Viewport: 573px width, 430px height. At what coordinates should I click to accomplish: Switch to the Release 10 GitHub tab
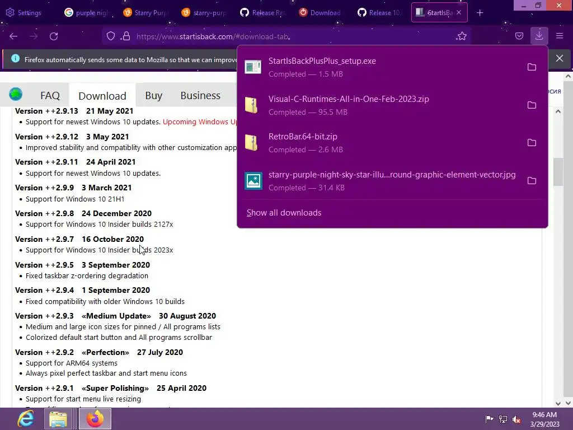[x=380, y=13]
